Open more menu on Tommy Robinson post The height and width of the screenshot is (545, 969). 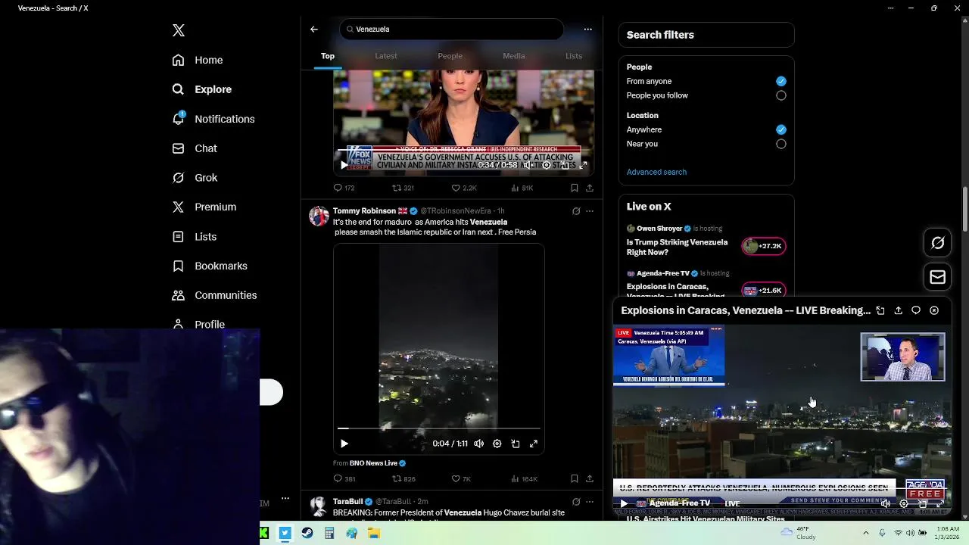tap(590, 211)
